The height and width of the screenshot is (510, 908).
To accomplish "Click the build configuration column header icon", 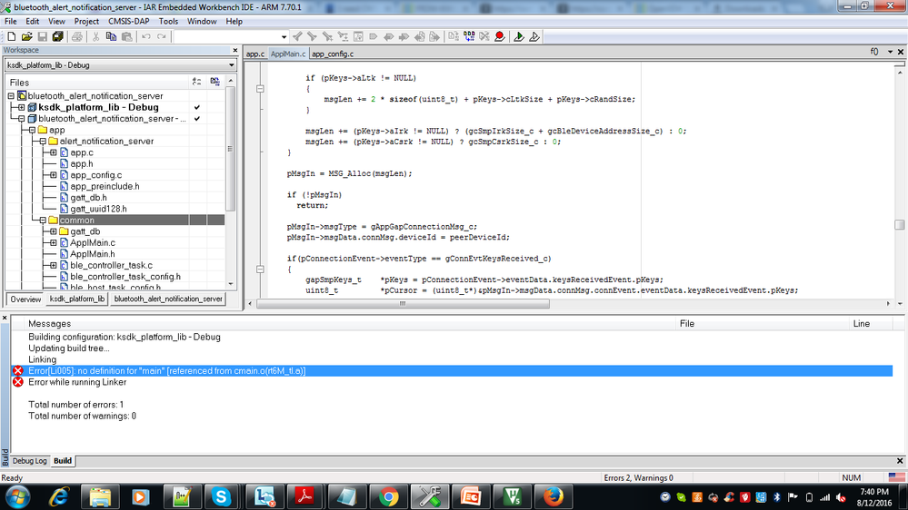I will pos(197,82).
